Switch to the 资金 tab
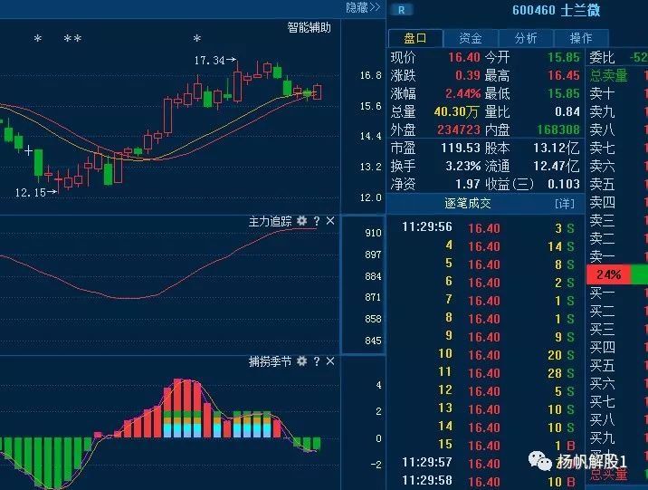The height and width of the screenshot is (490, 648). (471, 38)
